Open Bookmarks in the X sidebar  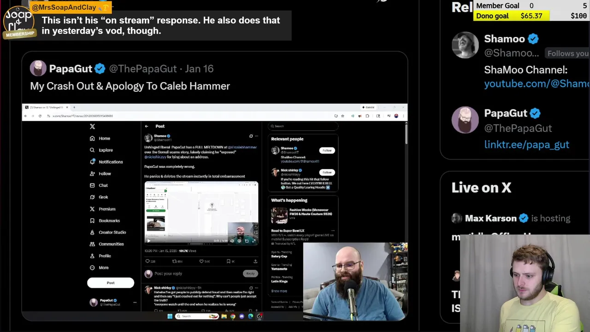105,220
